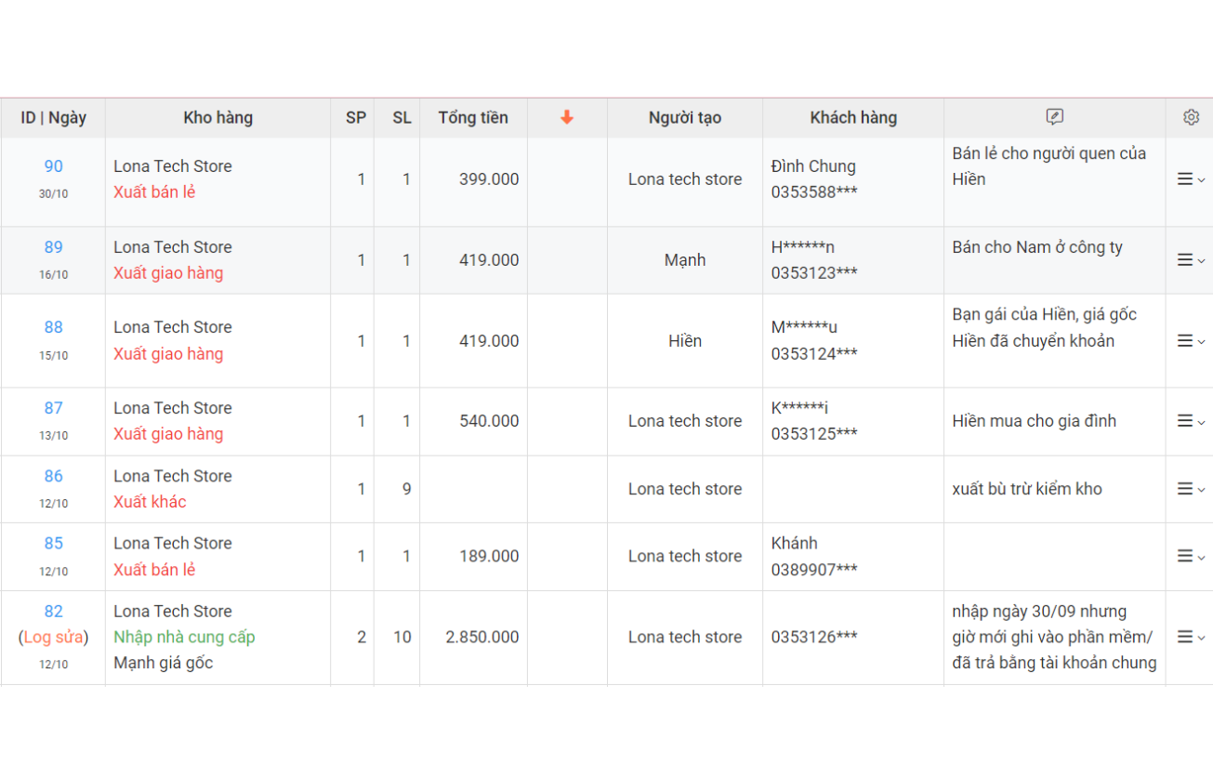Image resolution: width=1213 pixels, height=778 pixels.
Task: Expand hamburger menu for order 88
Action: pos(1190,341)
